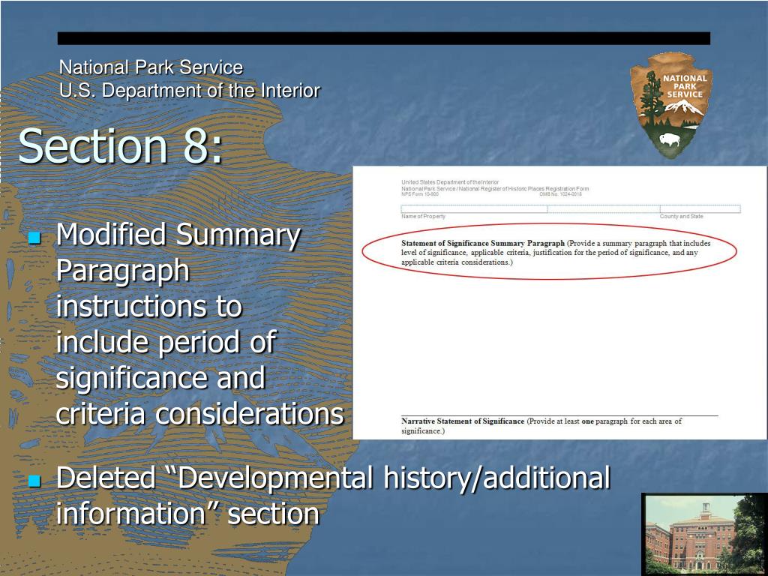The width and height of the screenshot is (768, 576).
Task: Click 'NPS Form 10-900' text
Action: pos(420,194)
